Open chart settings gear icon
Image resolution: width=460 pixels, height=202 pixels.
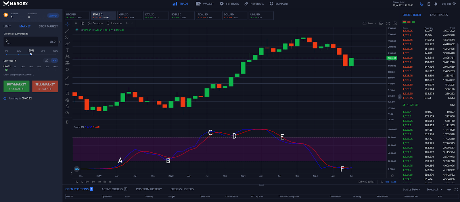point(381,23)
